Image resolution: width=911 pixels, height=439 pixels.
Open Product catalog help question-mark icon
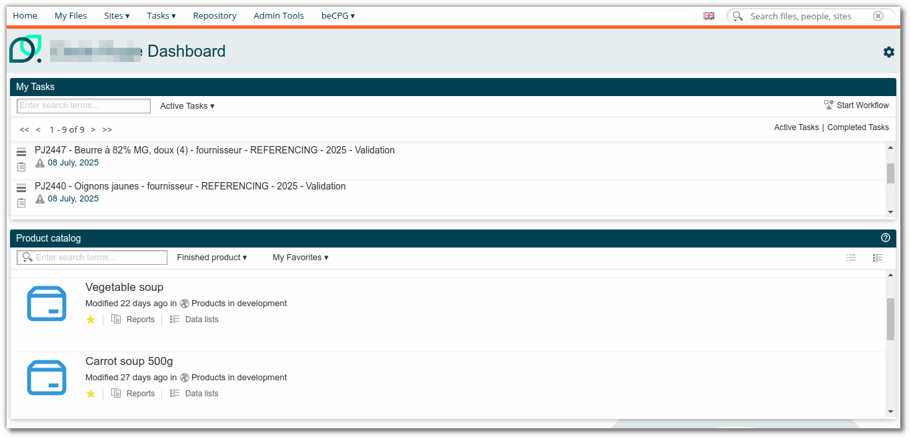coord(886,238)
